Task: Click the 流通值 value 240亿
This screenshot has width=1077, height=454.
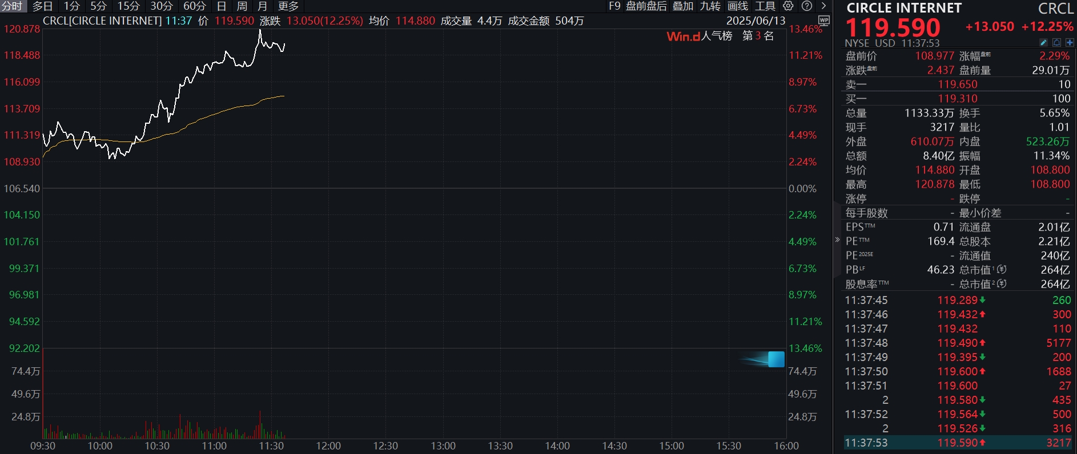Action: pyautogui.click(x=1055, y=256)
